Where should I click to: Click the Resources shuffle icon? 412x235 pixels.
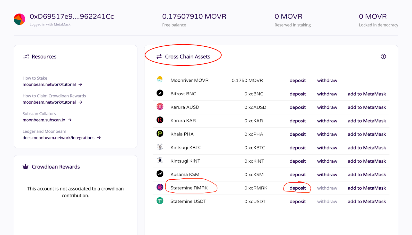coord(26,56)
